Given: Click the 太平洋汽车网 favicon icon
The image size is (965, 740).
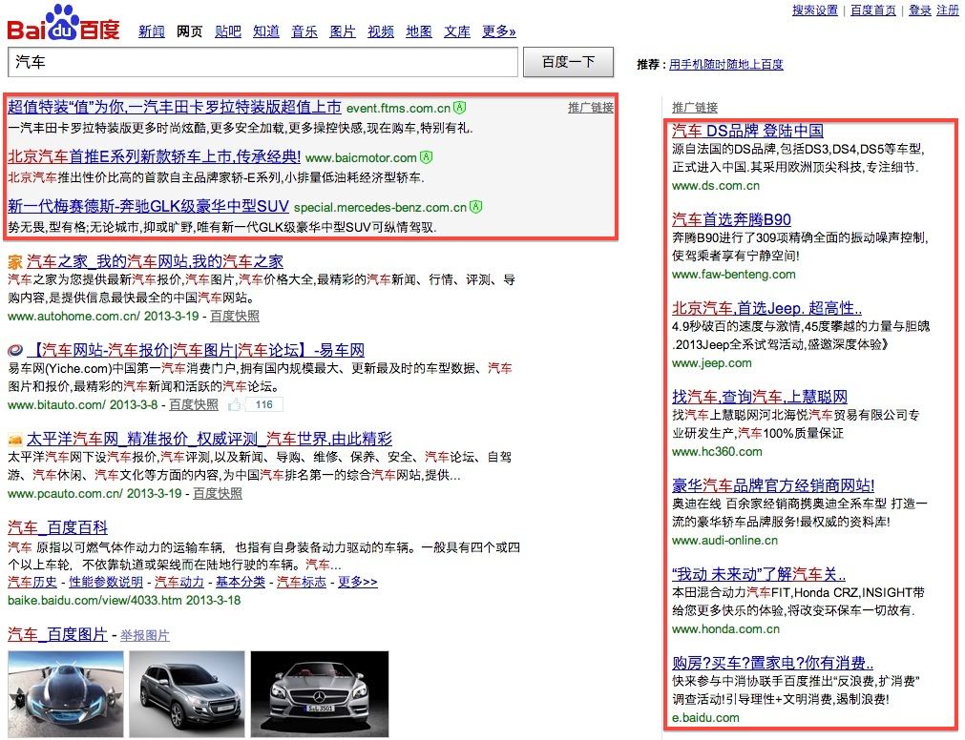Looking at the screenshot, I should 14,440.
